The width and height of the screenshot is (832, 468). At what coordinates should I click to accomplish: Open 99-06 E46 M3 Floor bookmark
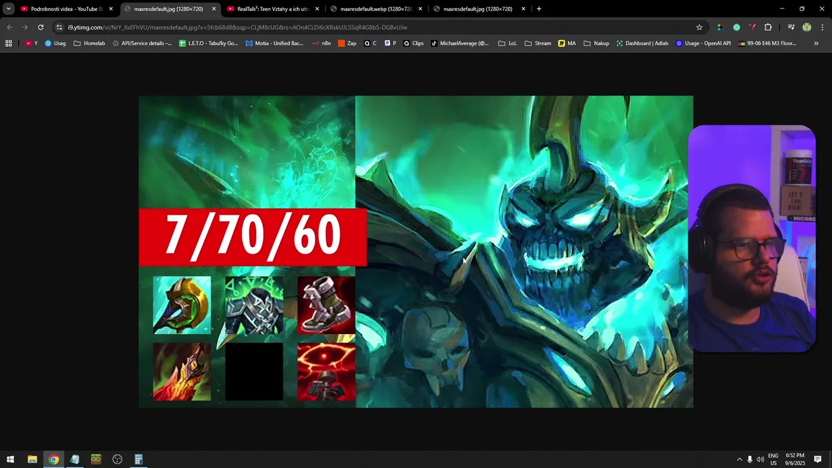(767, 44)
